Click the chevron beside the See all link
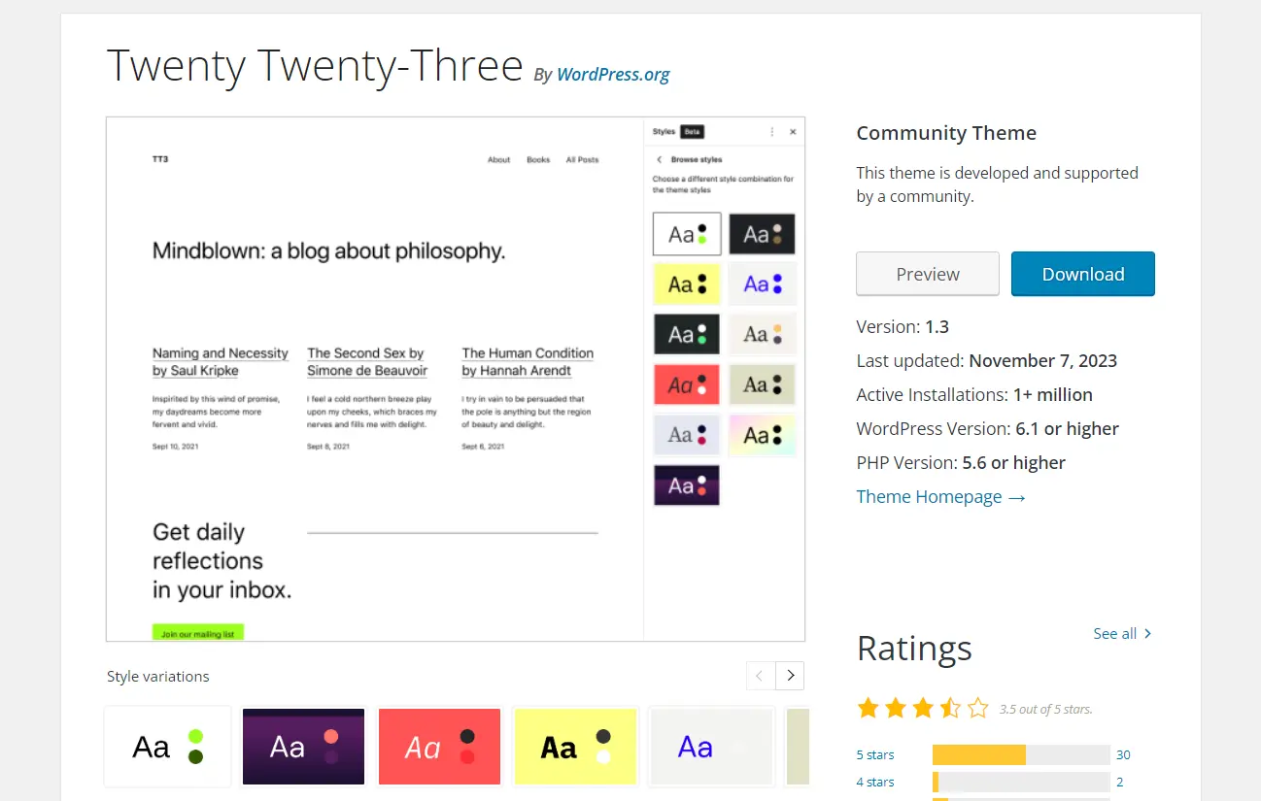This screenshot has height=801, width=1261. coord(1147,633)
